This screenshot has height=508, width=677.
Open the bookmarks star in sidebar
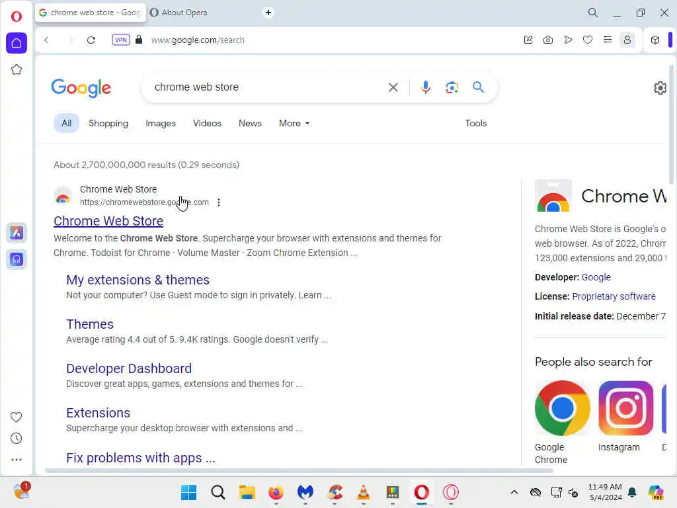click(x=17, y=69)
